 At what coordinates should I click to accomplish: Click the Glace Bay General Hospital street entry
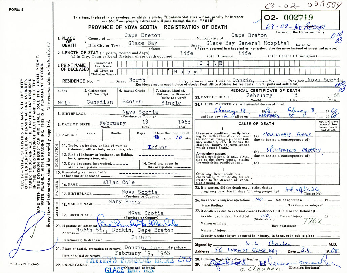tap(248, 43)
